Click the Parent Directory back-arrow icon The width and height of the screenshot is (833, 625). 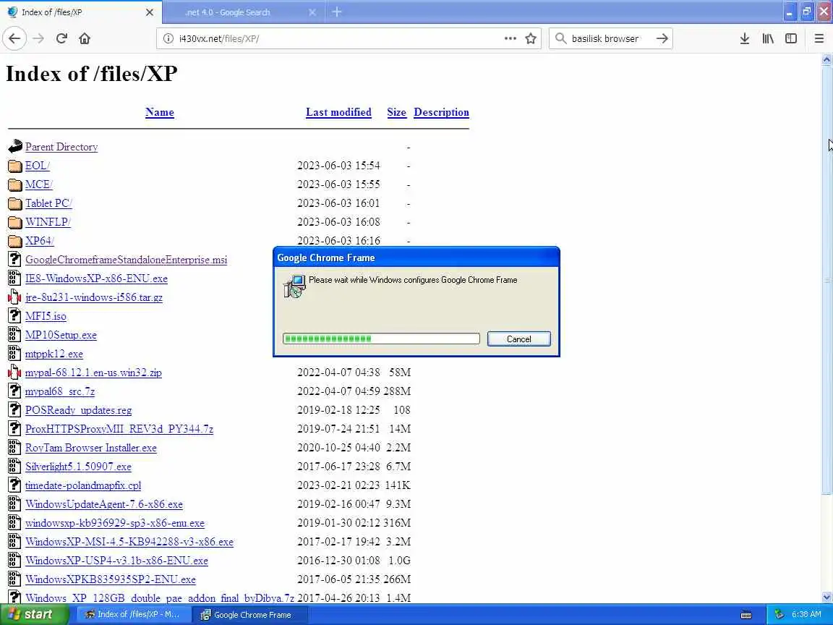point(15,147)
